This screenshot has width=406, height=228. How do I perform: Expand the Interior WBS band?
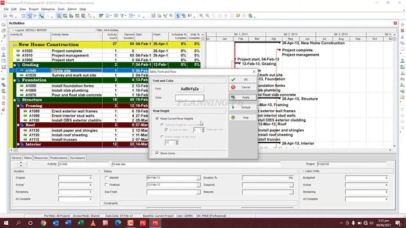pos(18,144)
